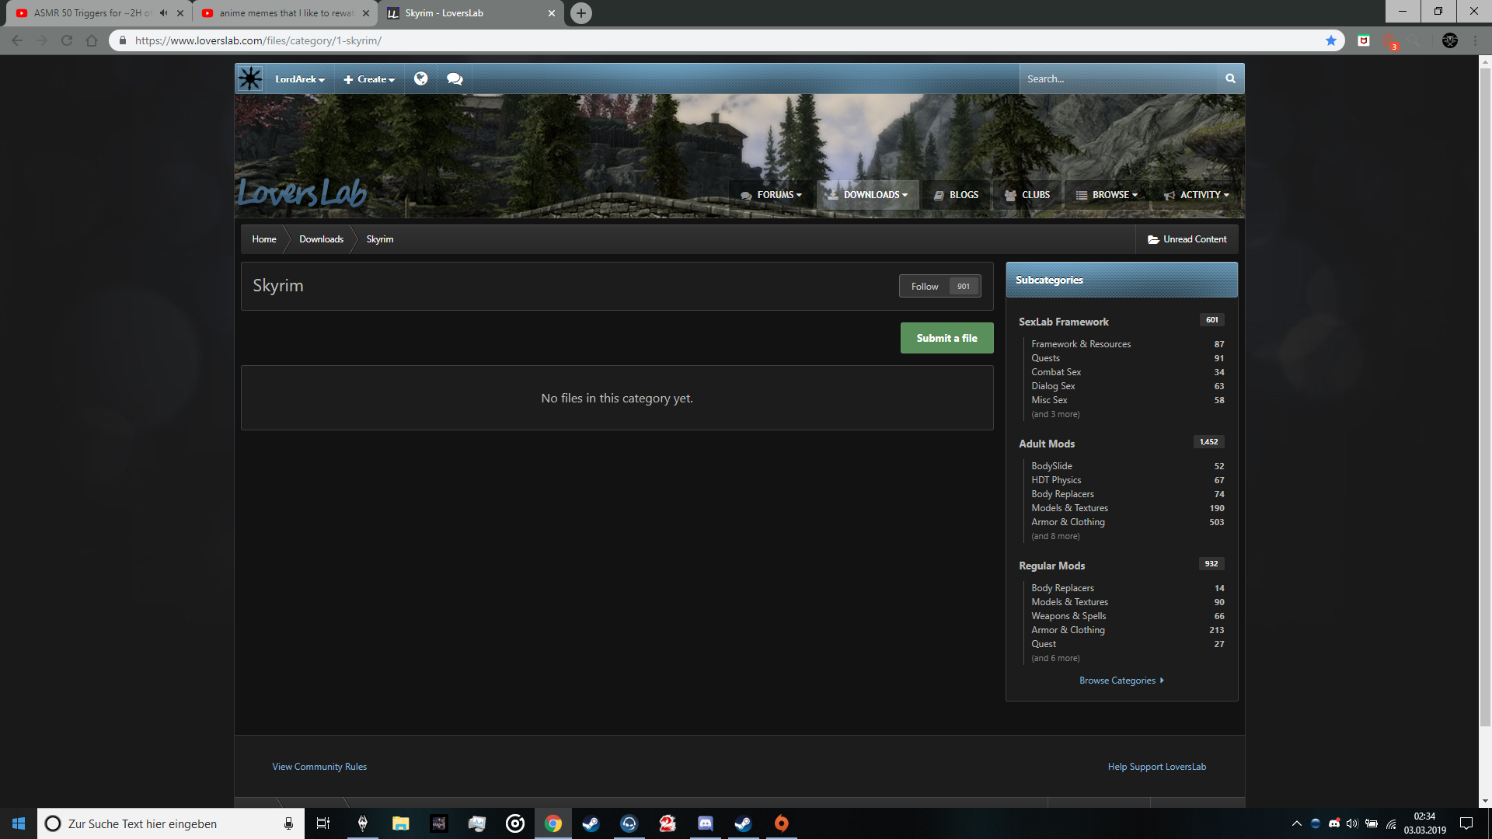Click the Chrome taskbar icon
Viewport: 1492px width, 839px height.
coord(553,823)
